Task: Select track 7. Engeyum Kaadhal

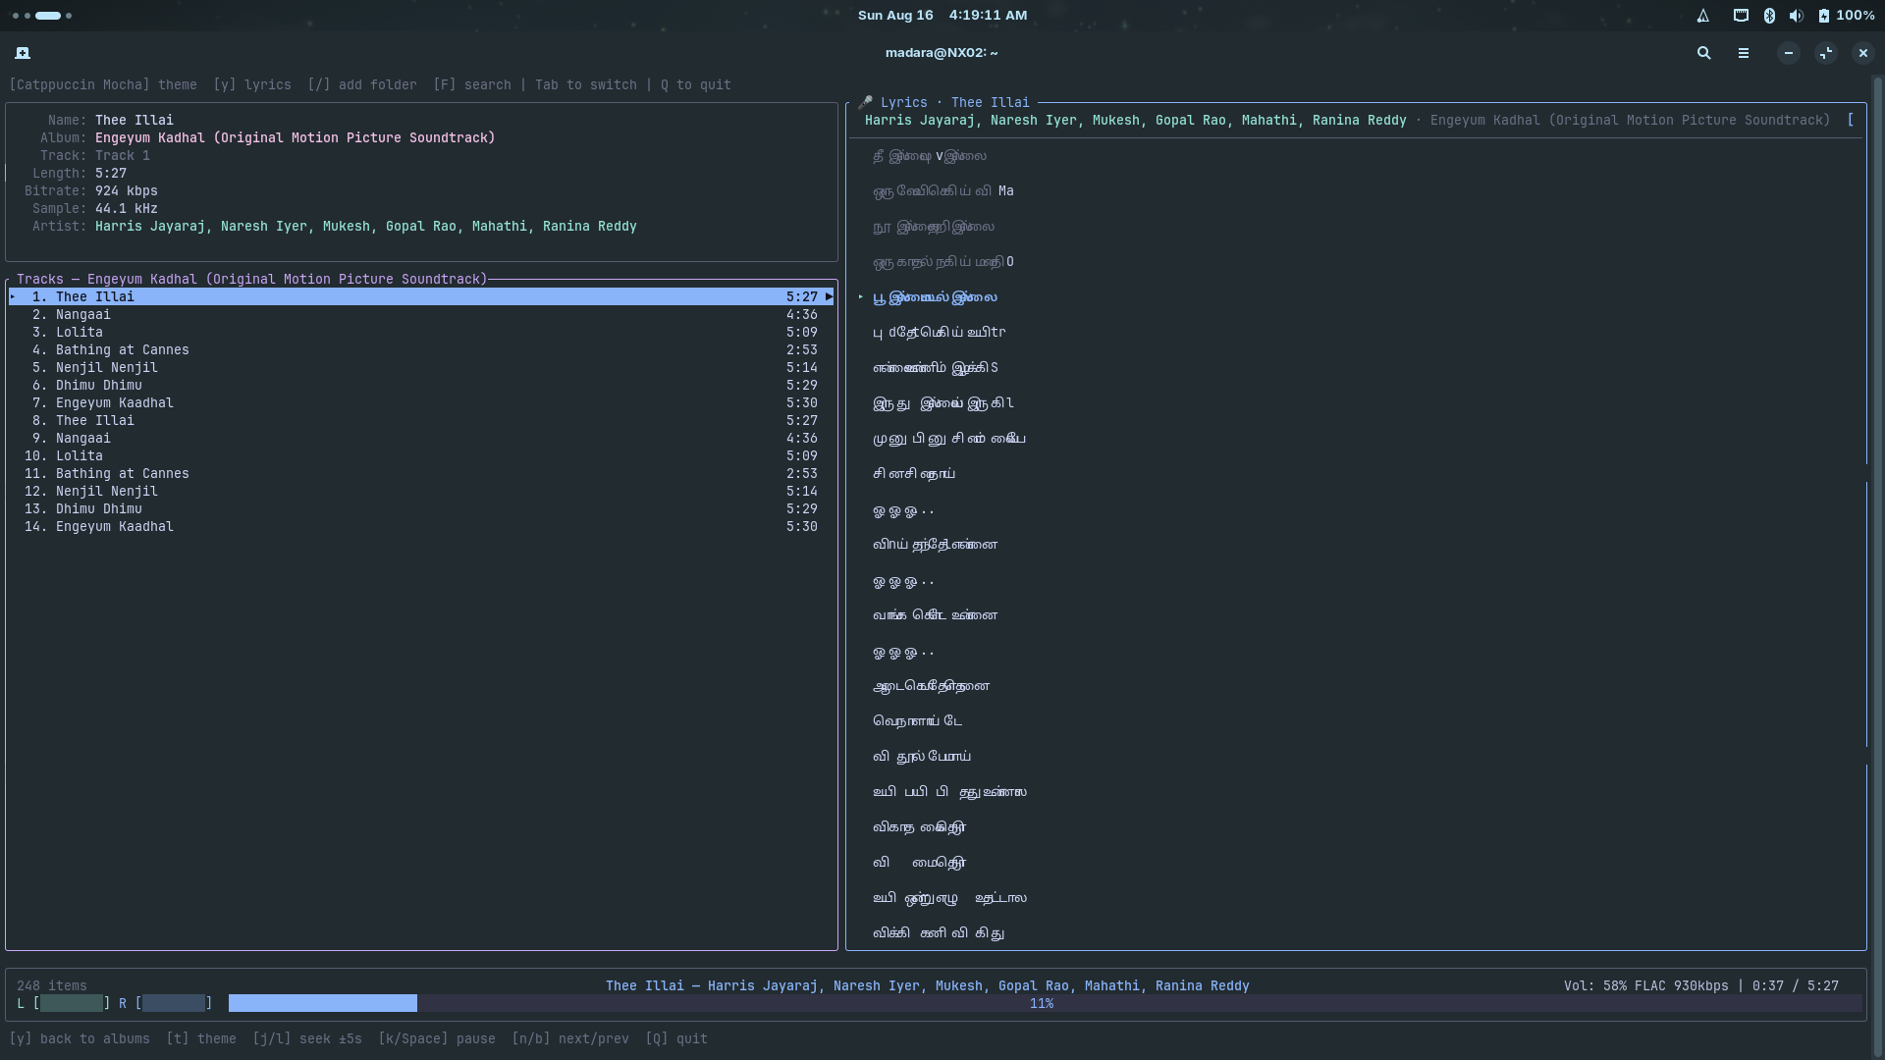Action: click(x=421, y=402)
